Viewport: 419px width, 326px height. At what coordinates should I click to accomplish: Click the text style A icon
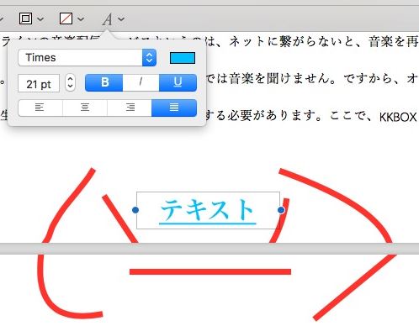pos(107,19)
